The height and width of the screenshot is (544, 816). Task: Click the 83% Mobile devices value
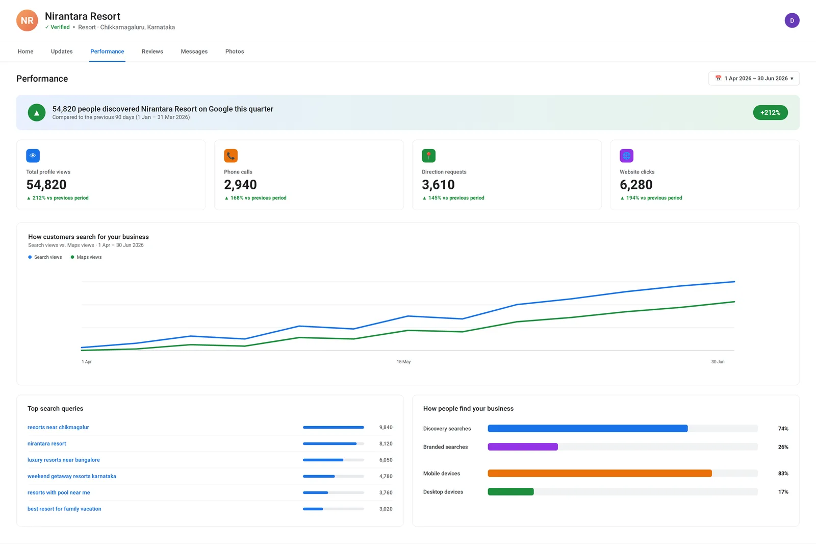pos(783,474)
